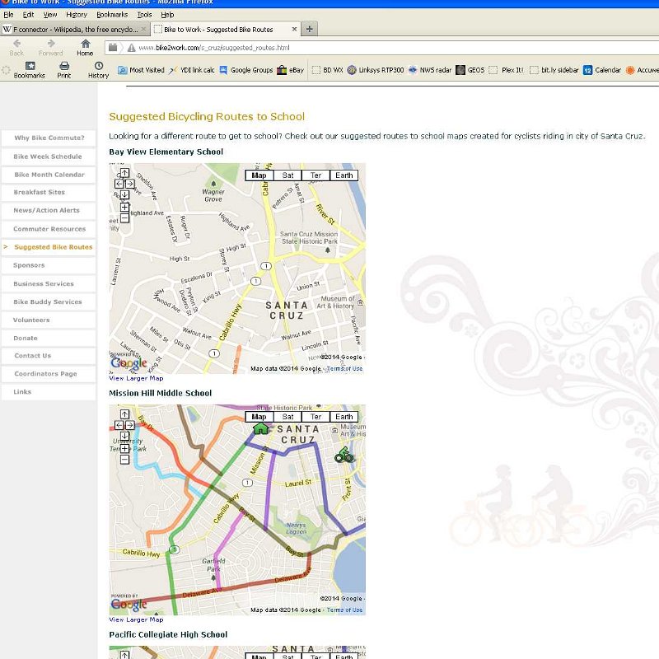Image resolution: width=659 pixels, height=659 pixels.
Task: Switch the Mission Hill map to Earth view
Action: (344, 417)
